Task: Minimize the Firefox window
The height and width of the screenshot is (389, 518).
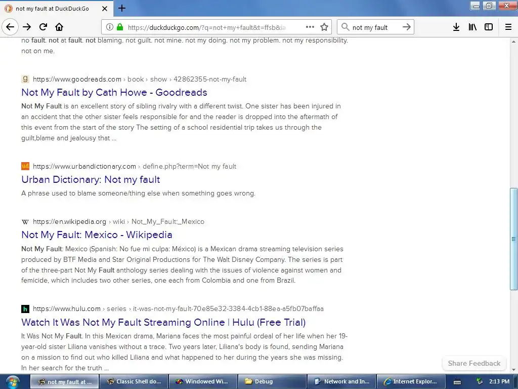Action: tap(476, 6)
